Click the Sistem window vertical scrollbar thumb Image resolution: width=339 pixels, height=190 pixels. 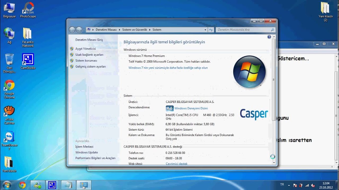(274, 80)
